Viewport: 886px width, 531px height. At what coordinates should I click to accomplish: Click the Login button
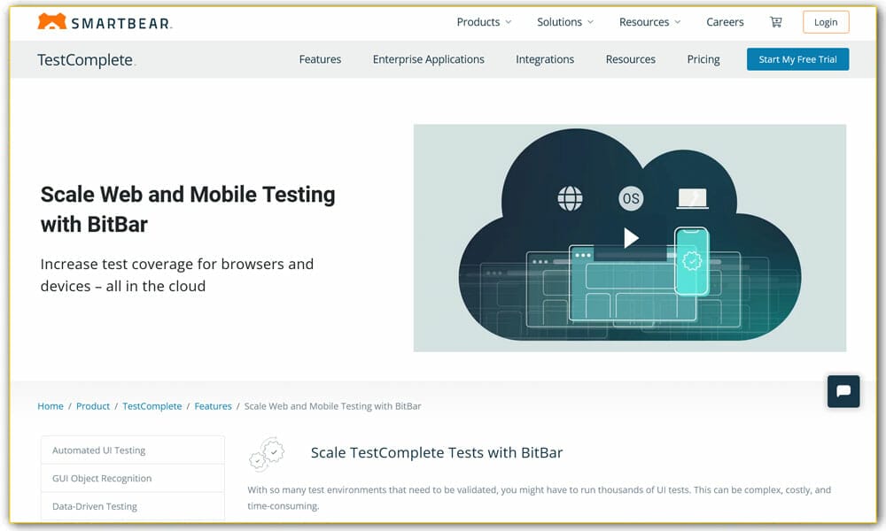(x=826, y=21)
